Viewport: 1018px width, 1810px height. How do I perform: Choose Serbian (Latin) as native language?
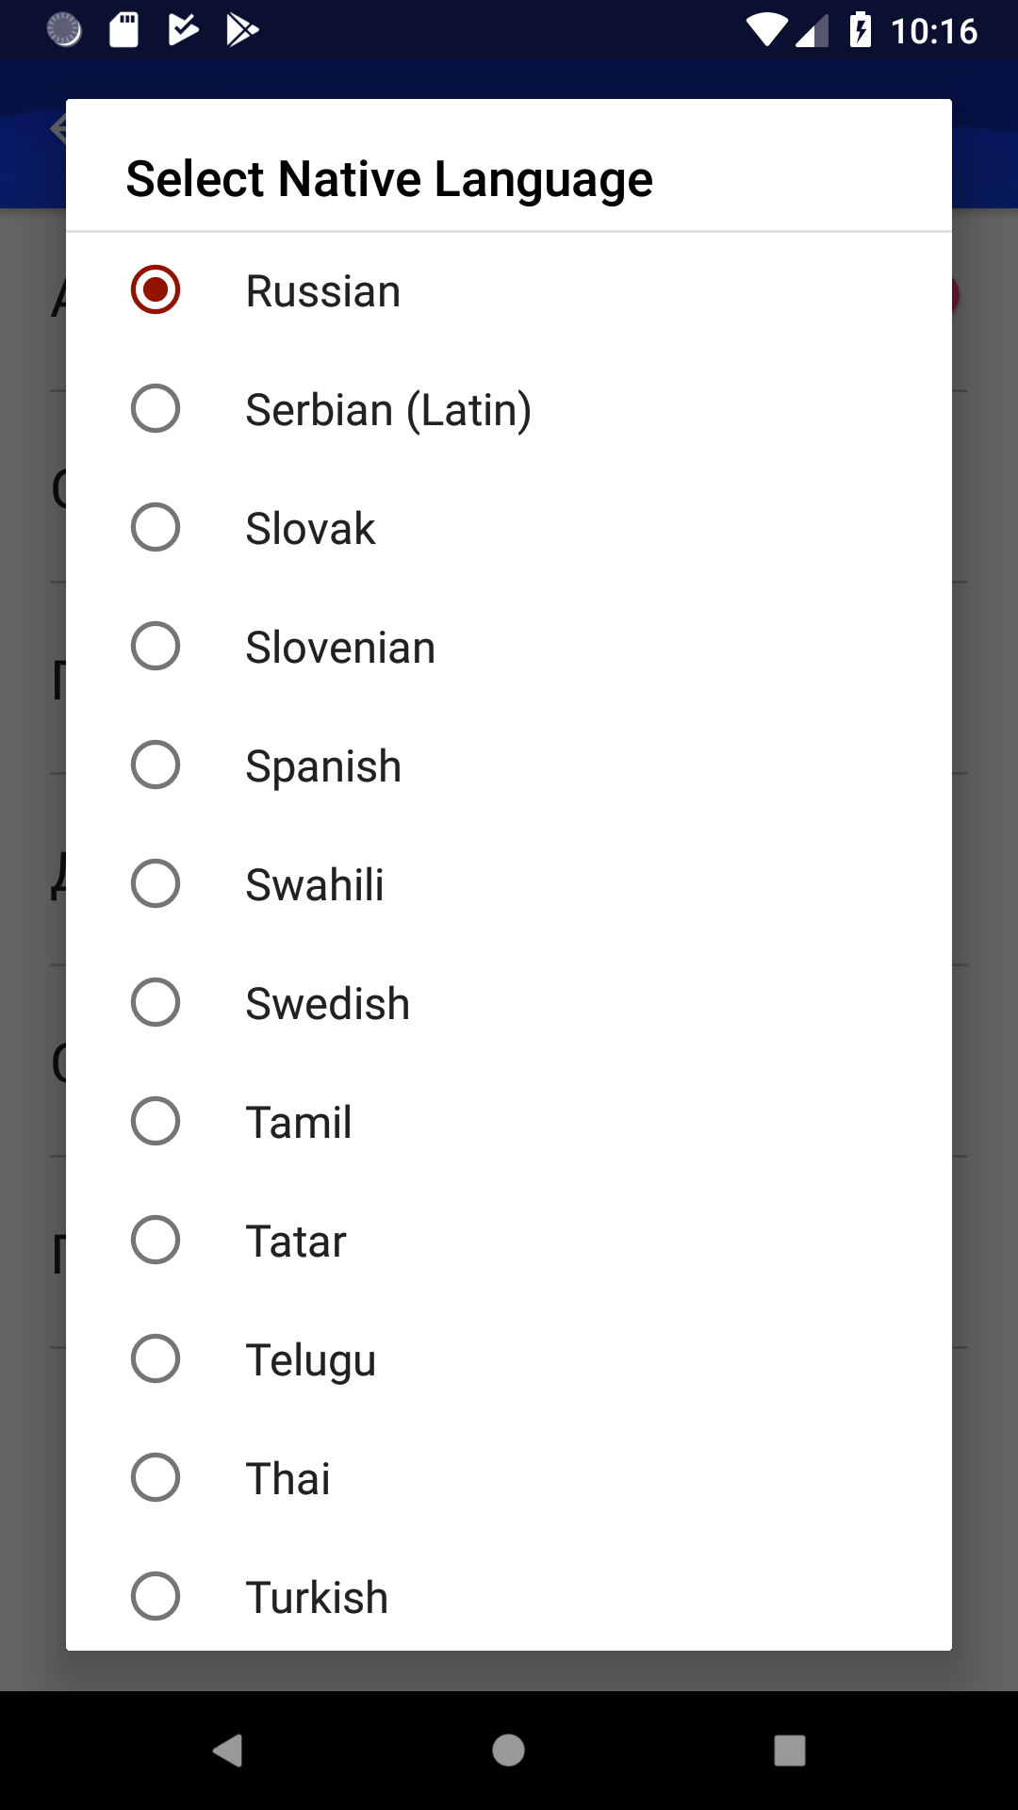click(x=509, y=409)
